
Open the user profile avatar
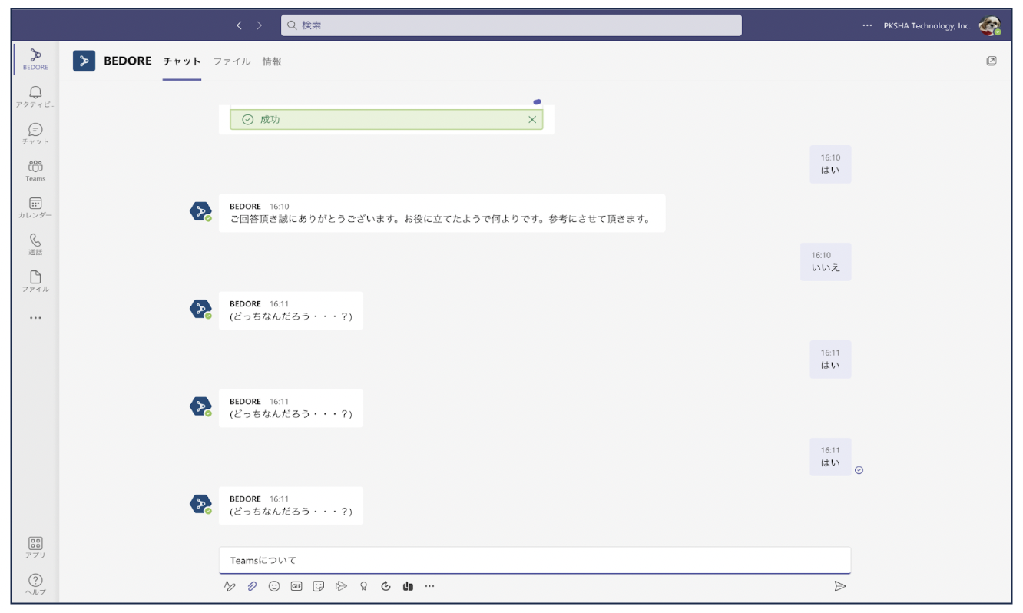990,26
